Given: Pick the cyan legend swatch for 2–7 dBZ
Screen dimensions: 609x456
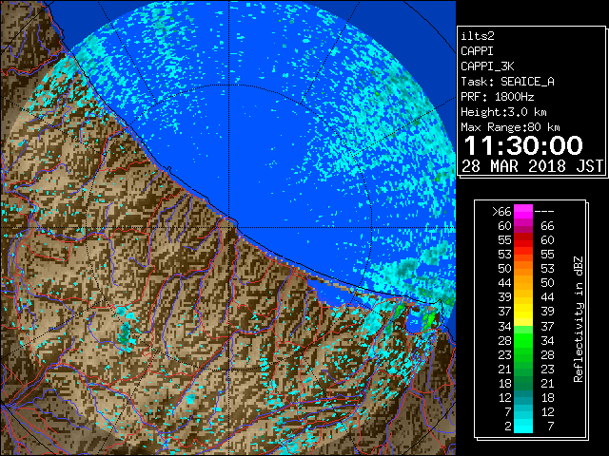Looking at the screenshot, I should [523, 426].
